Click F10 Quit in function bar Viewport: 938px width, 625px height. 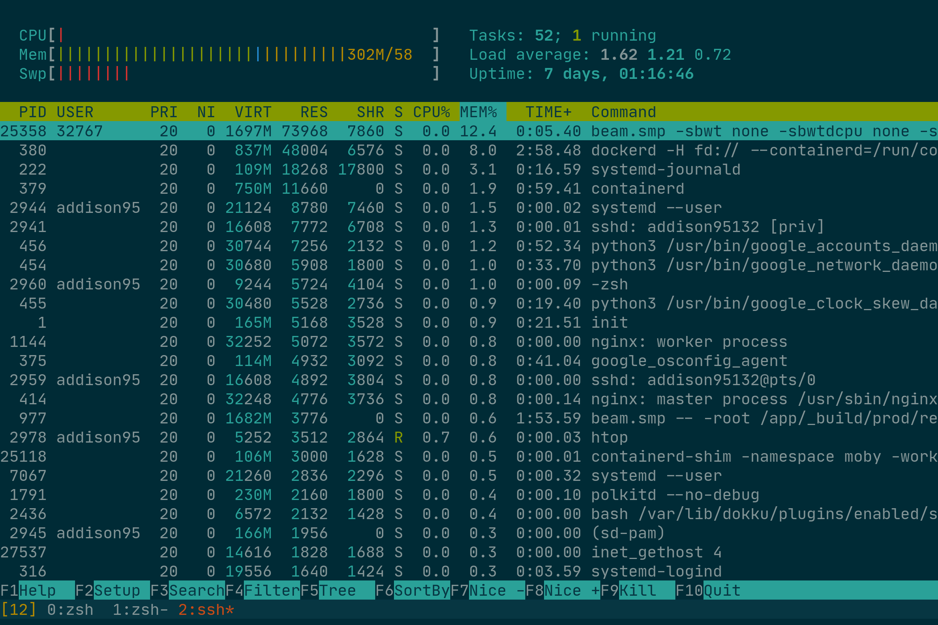coord(708,590)
